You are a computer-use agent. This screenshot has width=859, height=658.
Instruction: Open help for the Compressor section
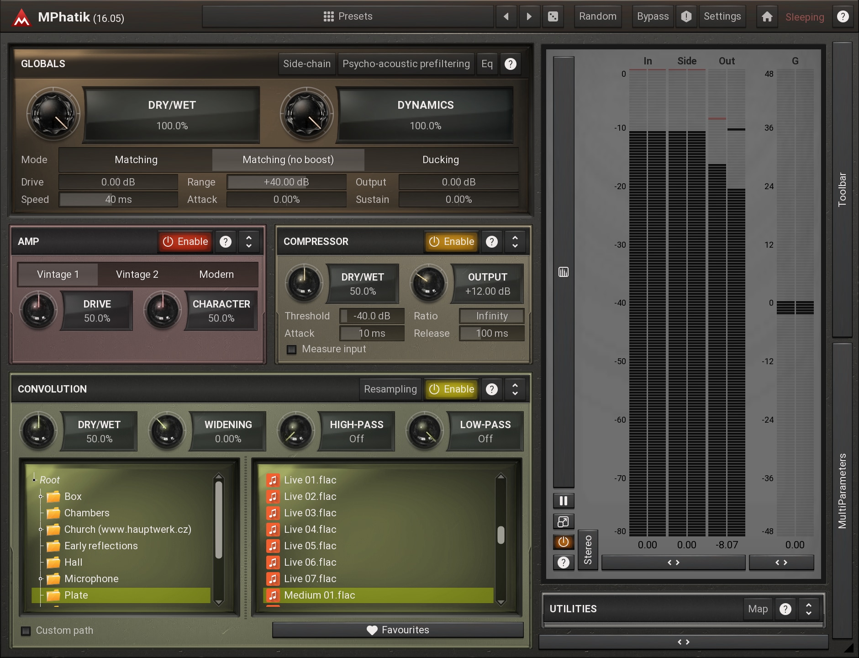pos(492,242)
